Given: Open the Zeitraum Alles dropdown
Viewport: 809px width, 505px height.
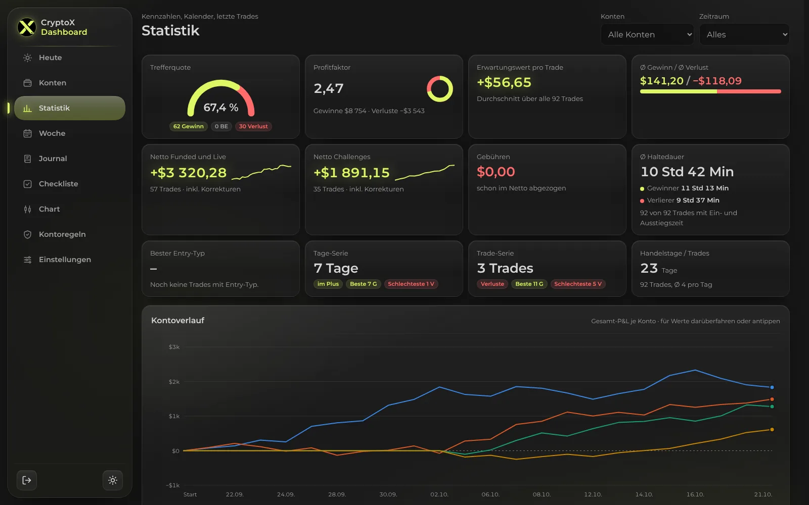Looking at the screenshot, I should 744,34.
